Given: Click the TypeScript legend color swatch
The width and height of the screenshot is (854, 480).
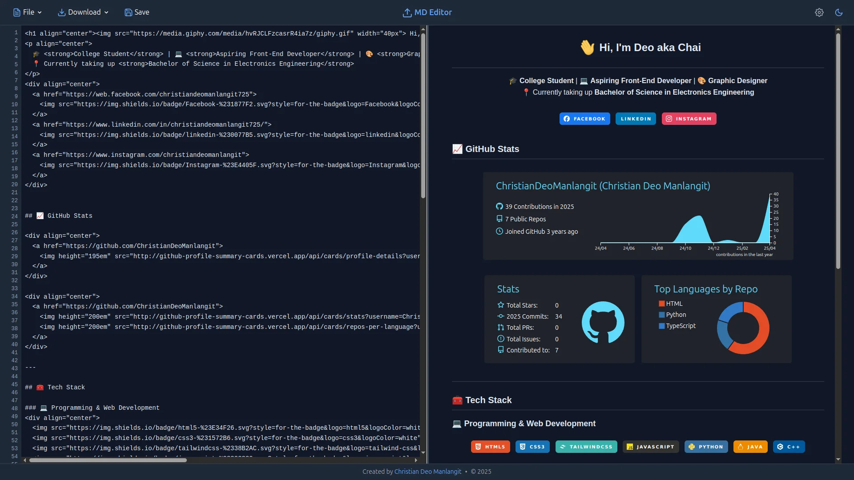Looking at the screenshot, I should (x=661, y=326).
